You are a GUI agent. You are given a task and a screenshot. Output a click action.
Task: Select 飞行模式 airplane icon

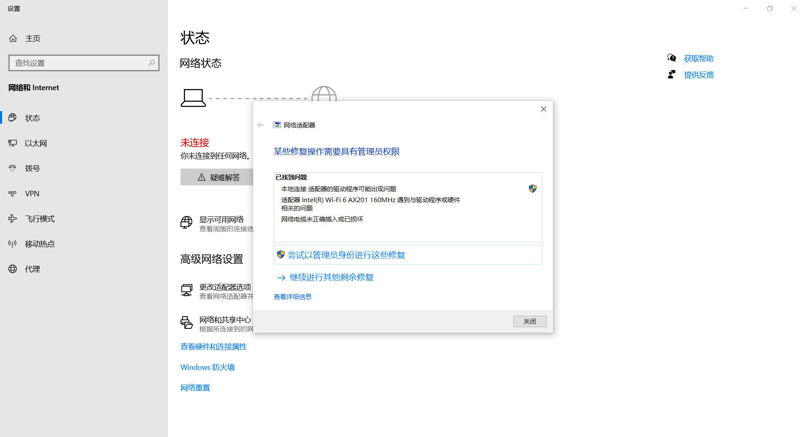point(13,218)
